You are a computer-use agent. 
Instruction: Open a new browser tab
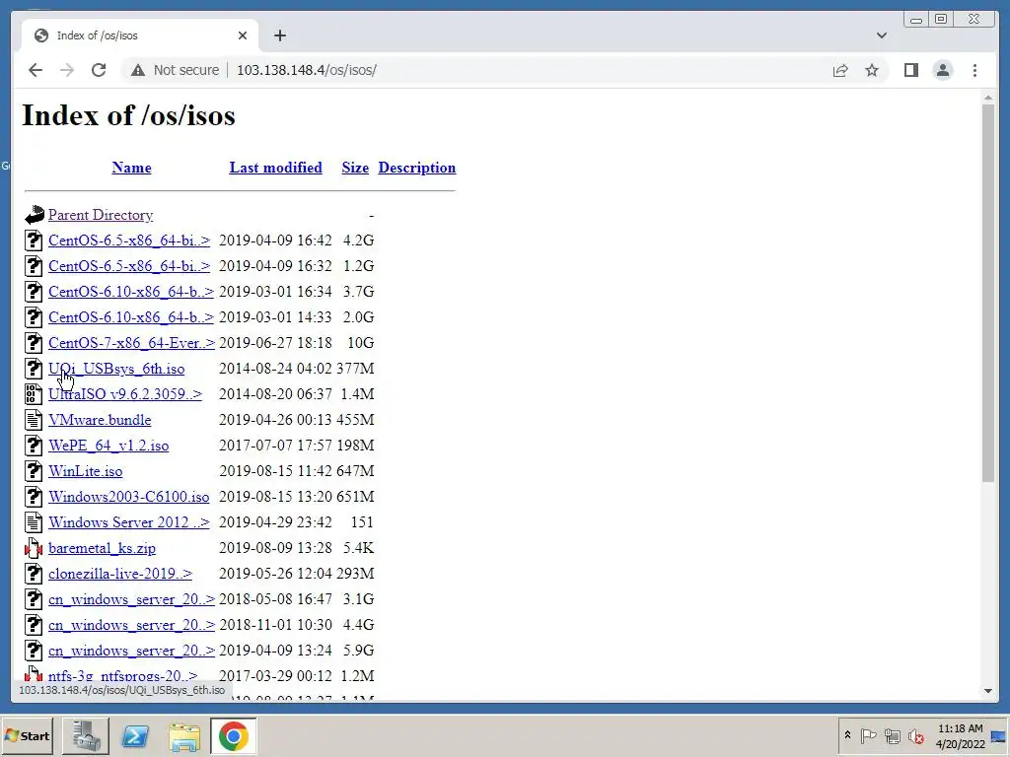click(279, 35)
